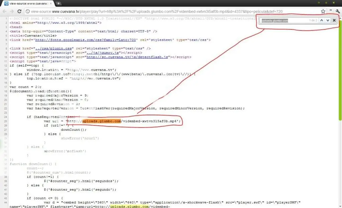Click the highlighted uploads.glumbo.com match on line 25
The width and height of the screenshot is (342, 208).
tap(102, 121)
